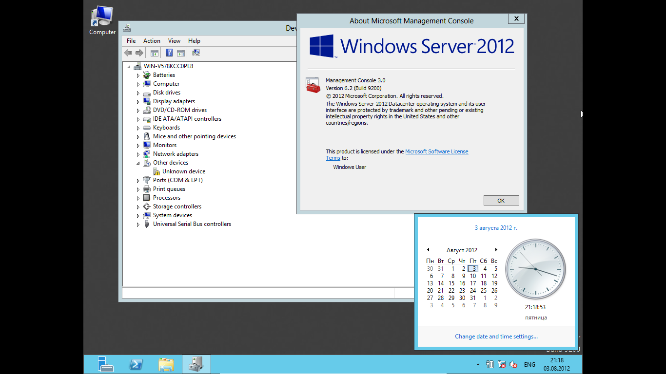The width and height of the screenshot is (666, 374).
Task: Click OK in the About dialog
Action: click(501, 201)
